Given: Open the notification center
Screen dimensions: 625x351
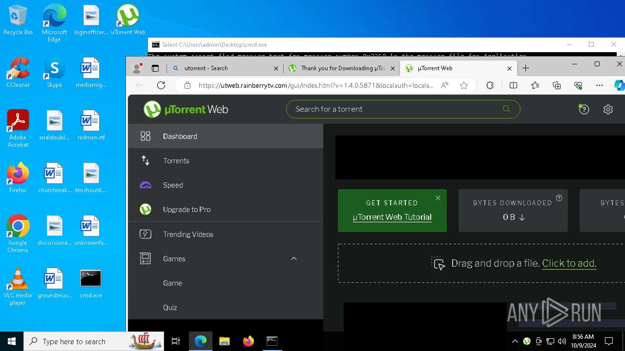Looking at the screenshot, I should 609,341.
